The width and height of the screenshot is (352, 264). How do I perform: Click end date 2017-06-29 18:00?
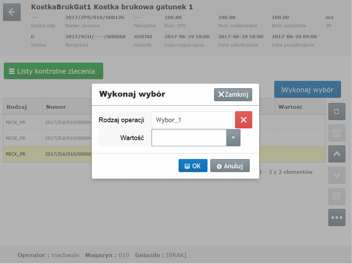coord(241,36)
